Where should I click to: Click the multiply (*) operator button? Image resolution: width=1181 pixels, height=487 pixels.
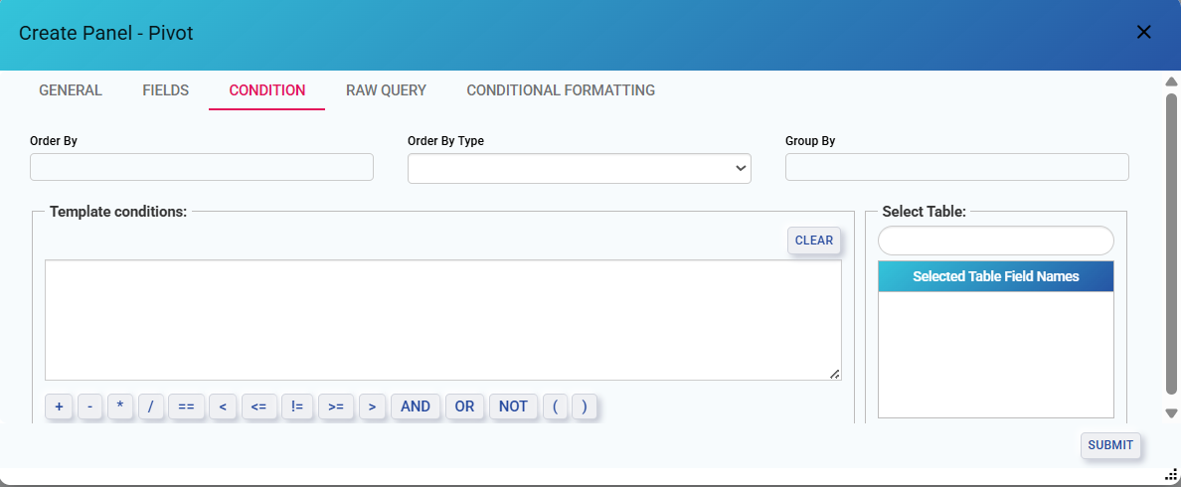click(119, 406)
